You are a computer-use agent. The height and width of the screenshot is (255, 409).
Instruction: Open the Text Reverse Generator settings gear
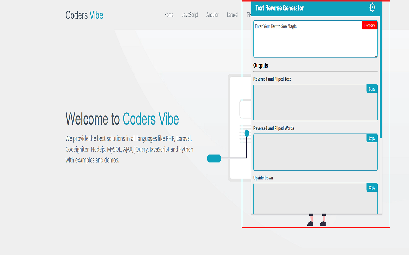[x=372, y=7]
